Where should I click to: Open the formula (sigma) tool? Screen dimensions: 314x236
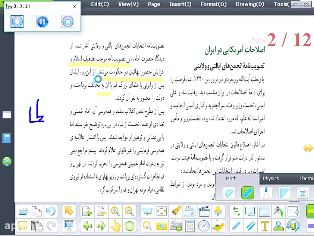[303, 193]
